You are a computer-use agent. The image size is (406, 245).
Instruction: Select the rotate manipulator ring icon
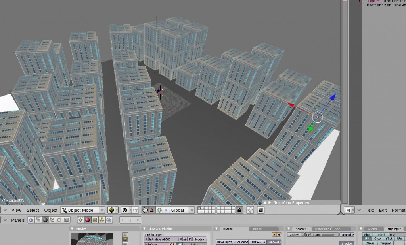tap(159, 210)
